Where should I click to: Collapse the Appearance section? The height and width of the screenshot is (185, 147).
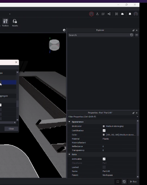(70, 122)
